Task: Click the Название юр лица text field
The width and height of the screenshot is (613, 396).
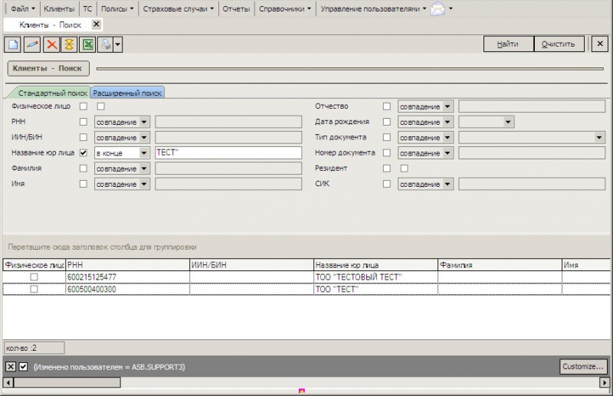Action: pos(228,153)
